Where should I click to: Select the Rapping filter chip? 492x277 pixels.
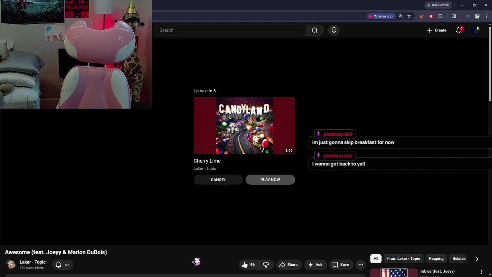[436, 259]
